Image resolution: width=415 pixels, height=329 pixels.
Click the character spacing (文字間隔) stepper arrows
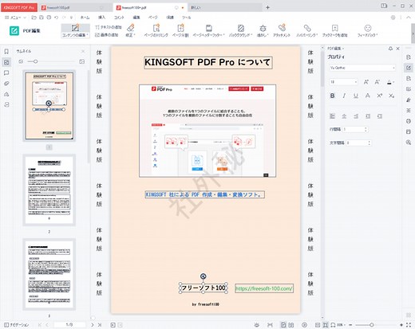tap(369, 143)
